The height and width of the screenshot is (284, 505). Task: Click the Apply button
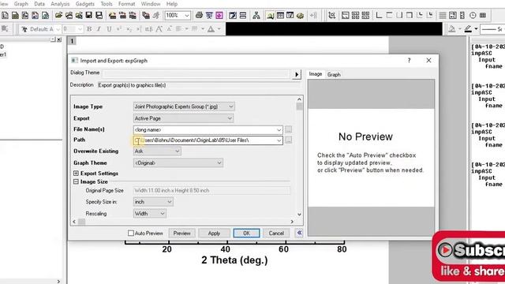point(214,234)
